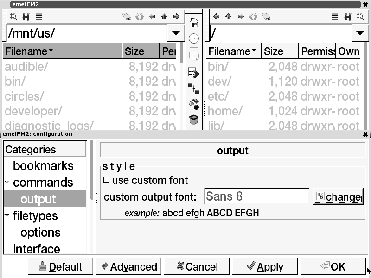Sort left pane by Filename column
Viewport: 371px width, 278px height.
(63, 51)
